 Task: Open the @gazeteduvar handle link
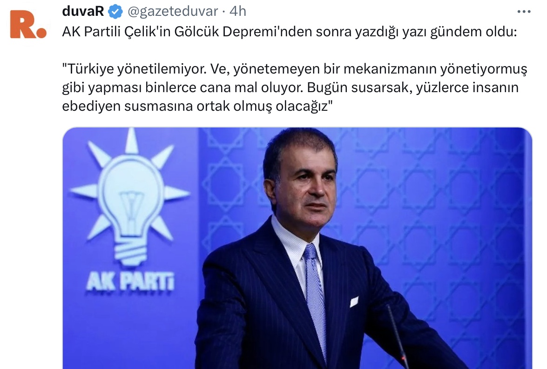[173, 12]
